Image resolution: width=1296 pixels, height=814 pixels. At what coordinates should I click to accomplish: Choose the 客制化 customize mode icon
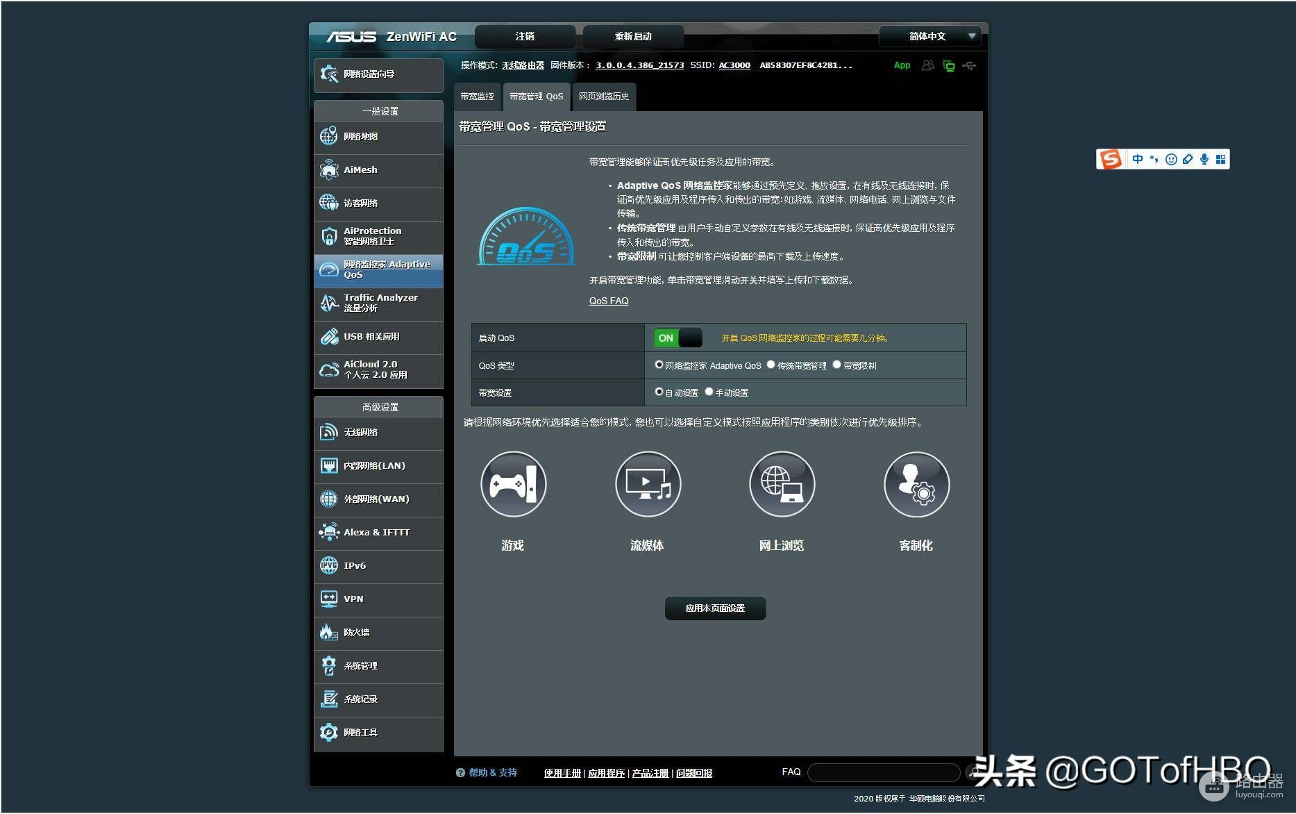pos(916,484)
